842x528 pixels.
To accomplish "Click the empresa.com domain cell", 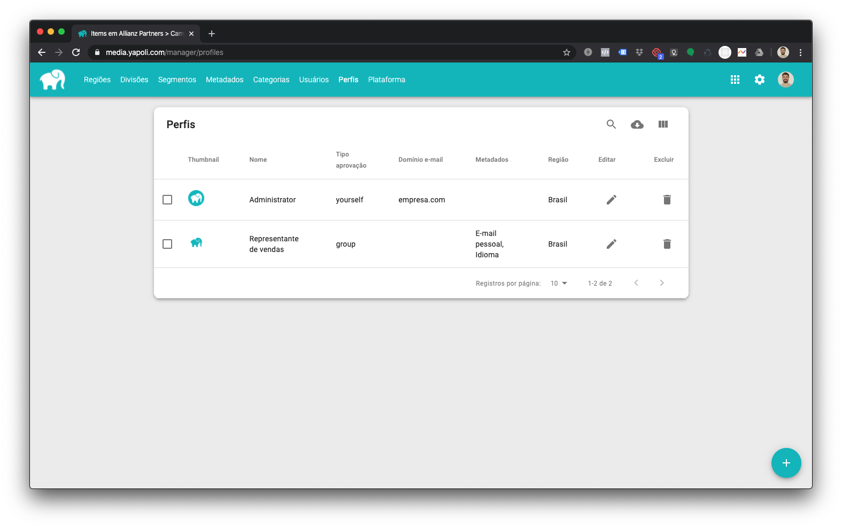I will click(422, 200).
